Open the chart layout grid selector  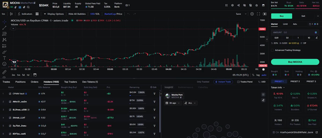tap(37, 14)
